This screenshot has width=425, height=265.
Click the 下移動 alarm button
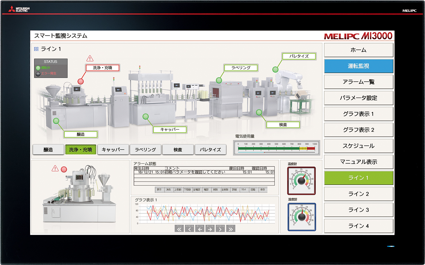click(x=187, y=189)
